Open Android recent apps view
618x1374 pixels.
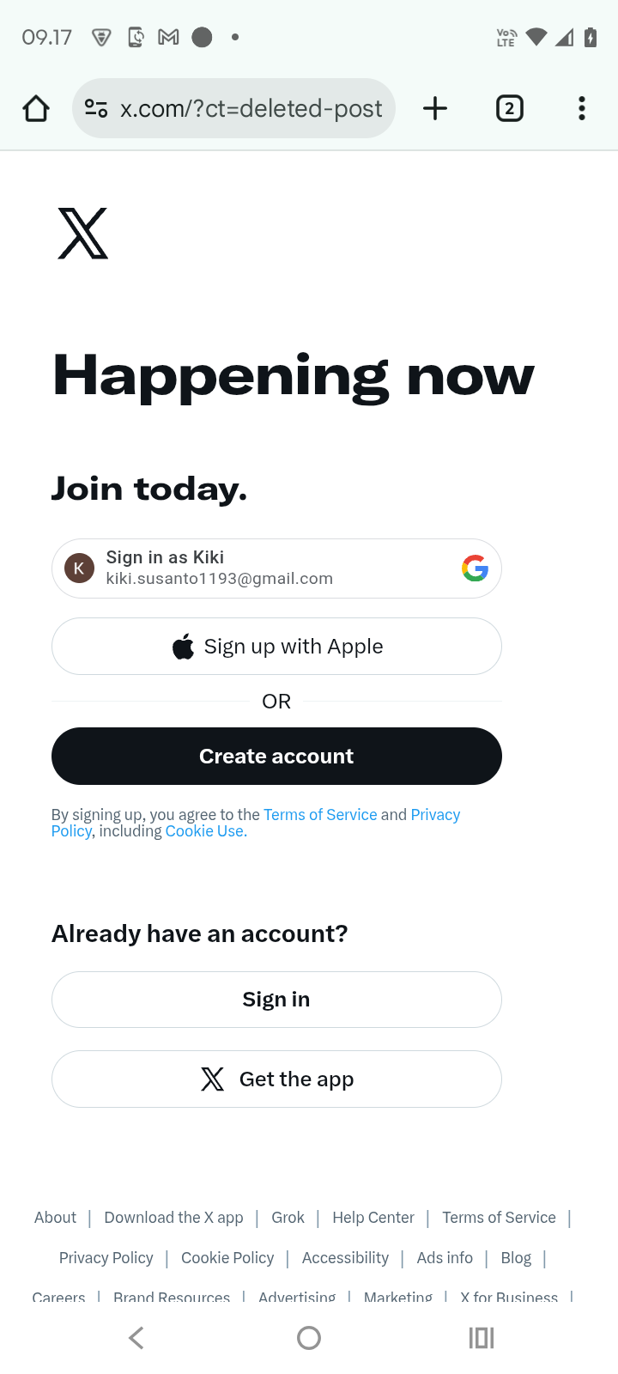pos(481,1337)
